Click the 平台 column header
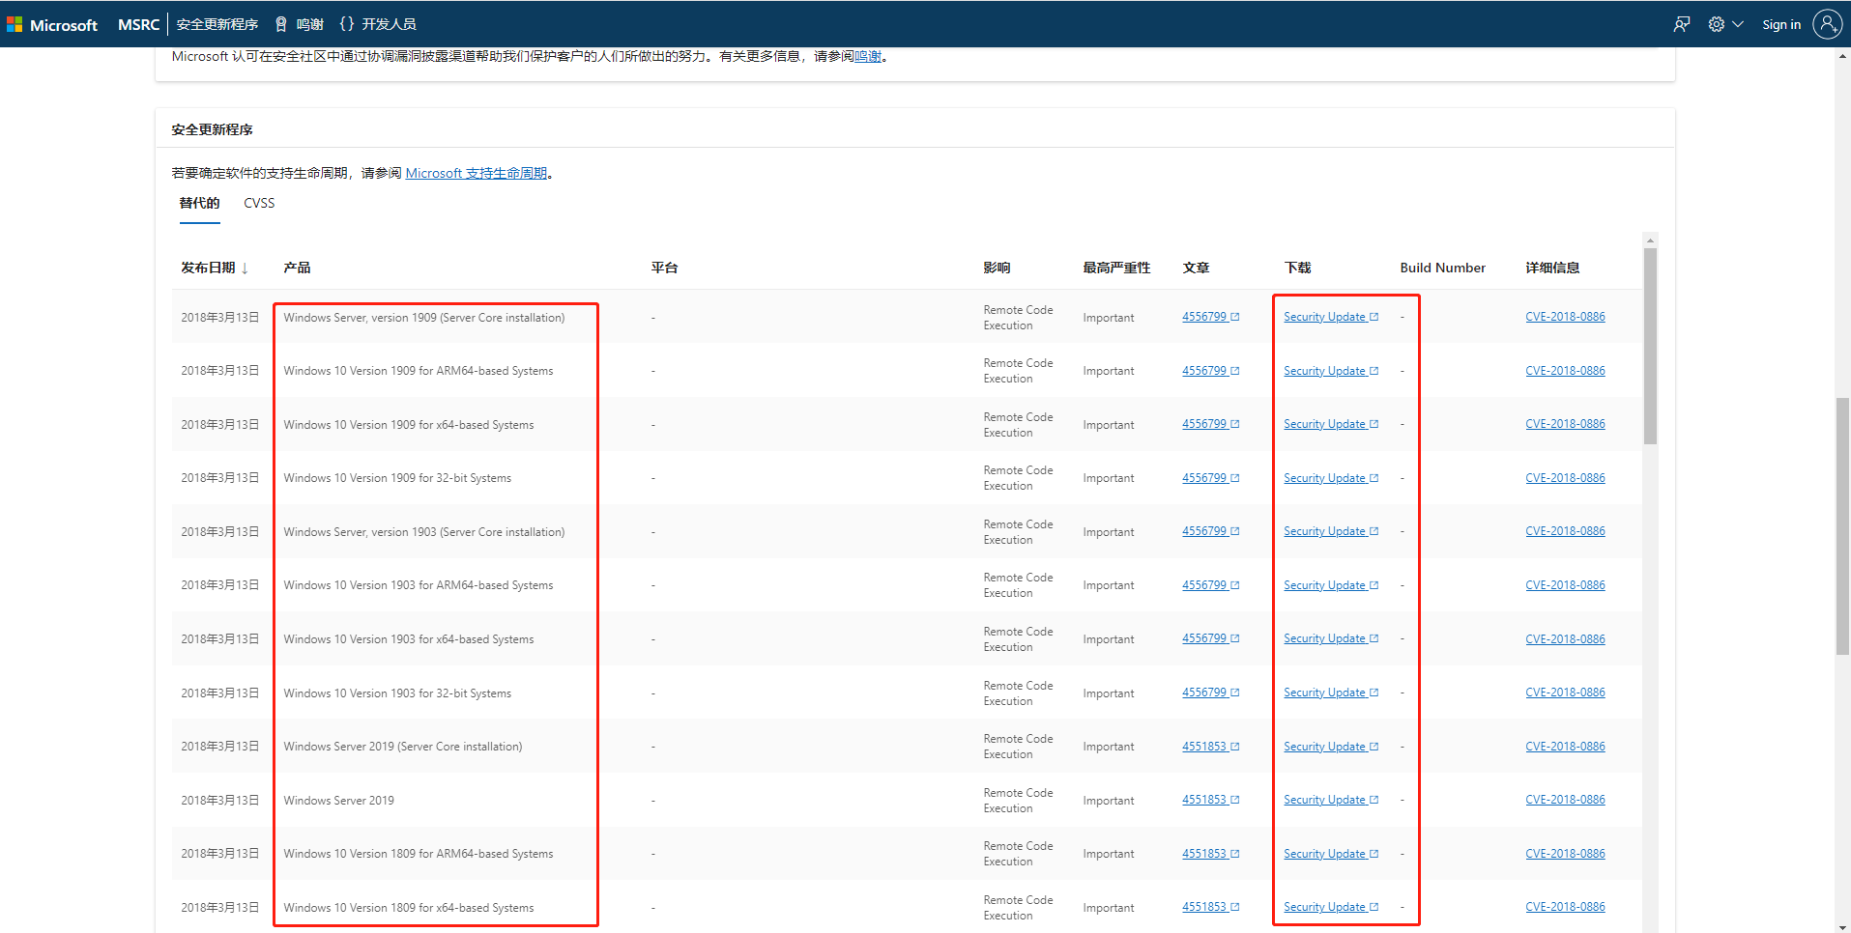The height and width of the screenshot is (933, 1851). pyautogui.click(x=664, y=269)
